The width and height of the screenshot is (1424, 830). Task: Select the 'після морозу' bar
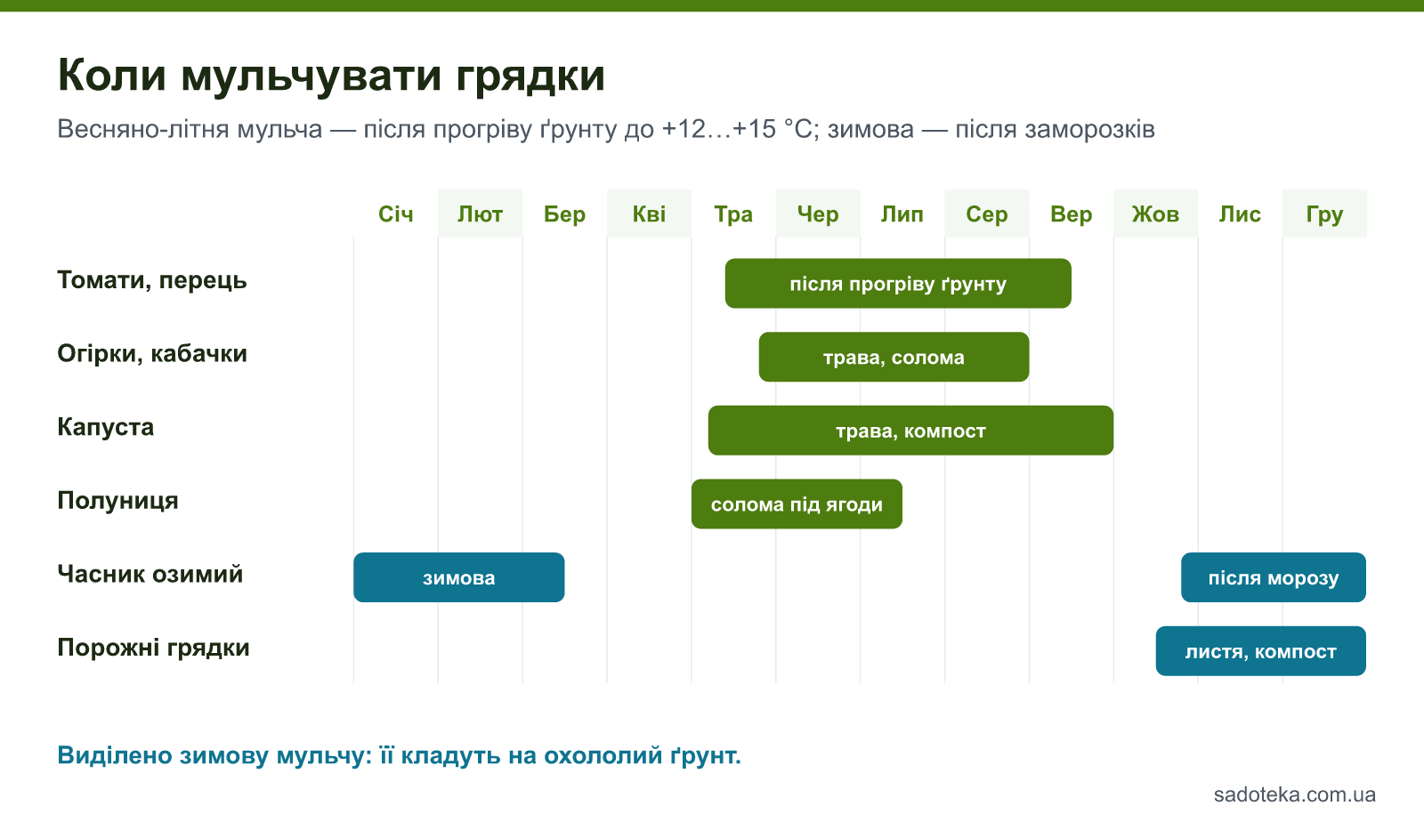pos(1274,577)
